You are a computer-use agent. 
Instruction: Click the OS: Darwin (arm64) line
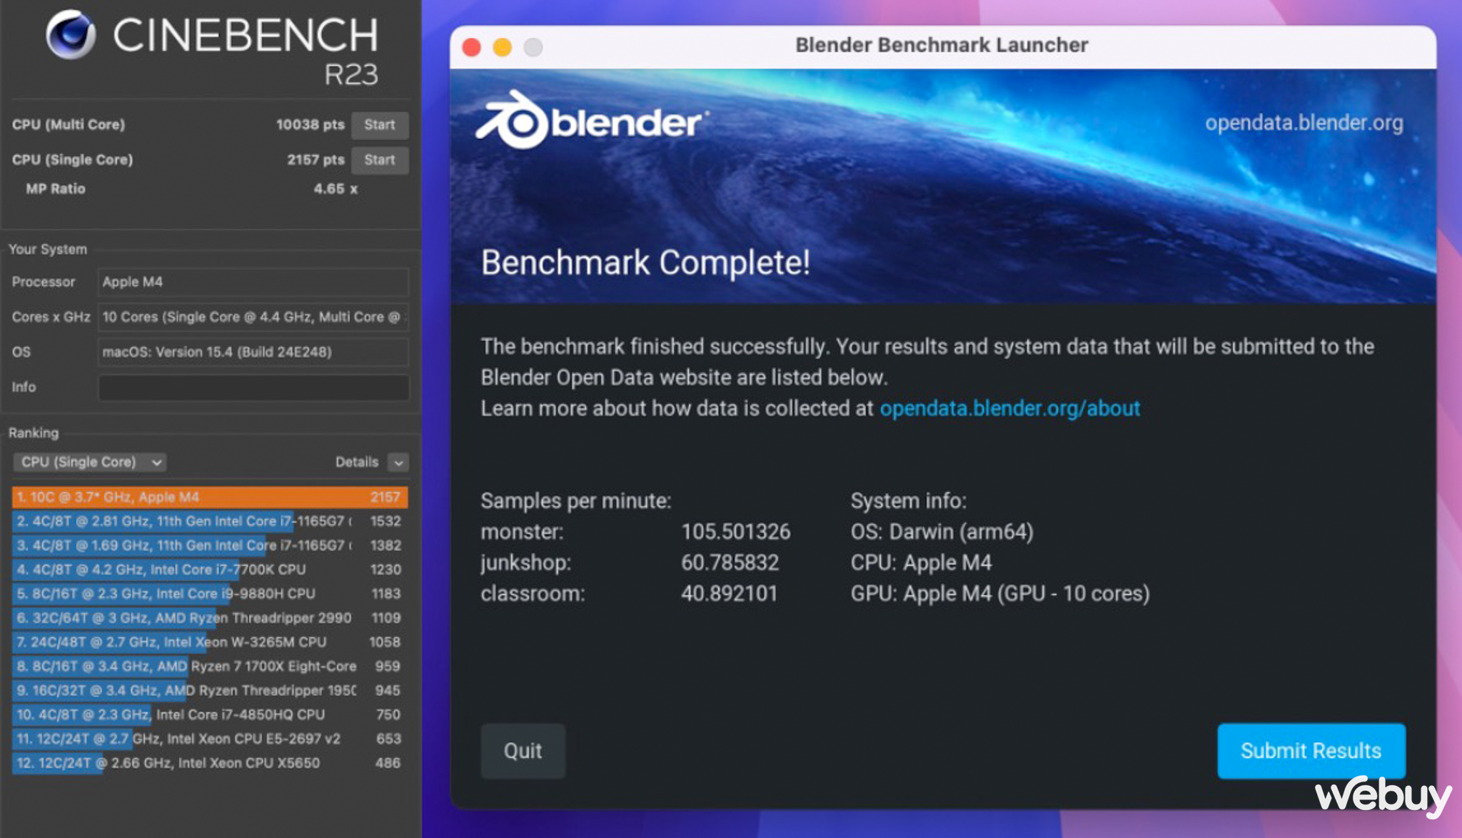click(942, 532)
